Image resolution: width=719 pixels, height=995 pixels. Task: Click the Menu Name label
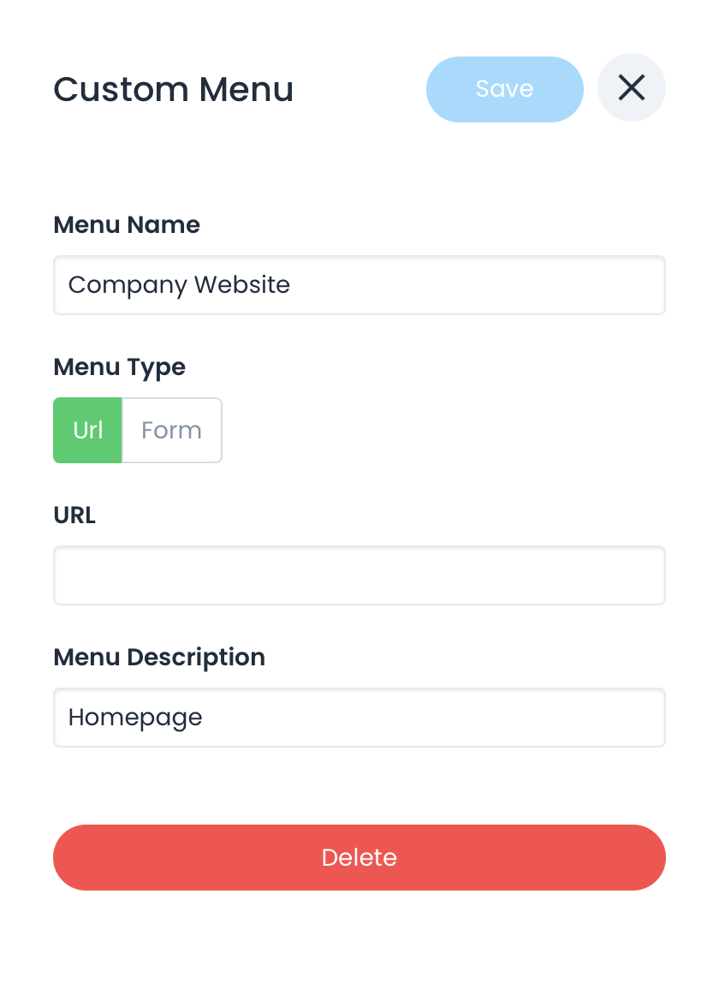(127, 225)
